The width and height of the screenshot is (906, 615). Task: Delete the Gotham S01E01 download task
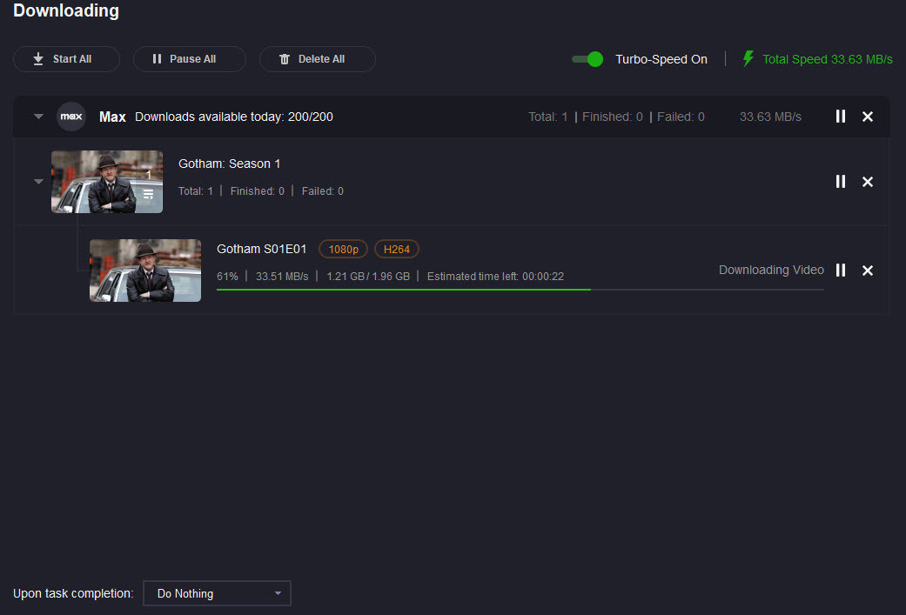tap(867, 271)
